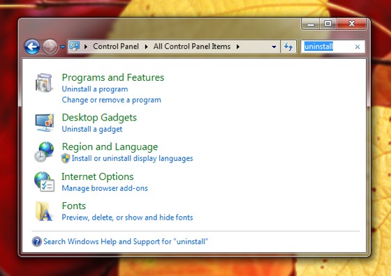Click the Fonts folder icon
This screenshot has height=276, width=391.
(44, 211)
